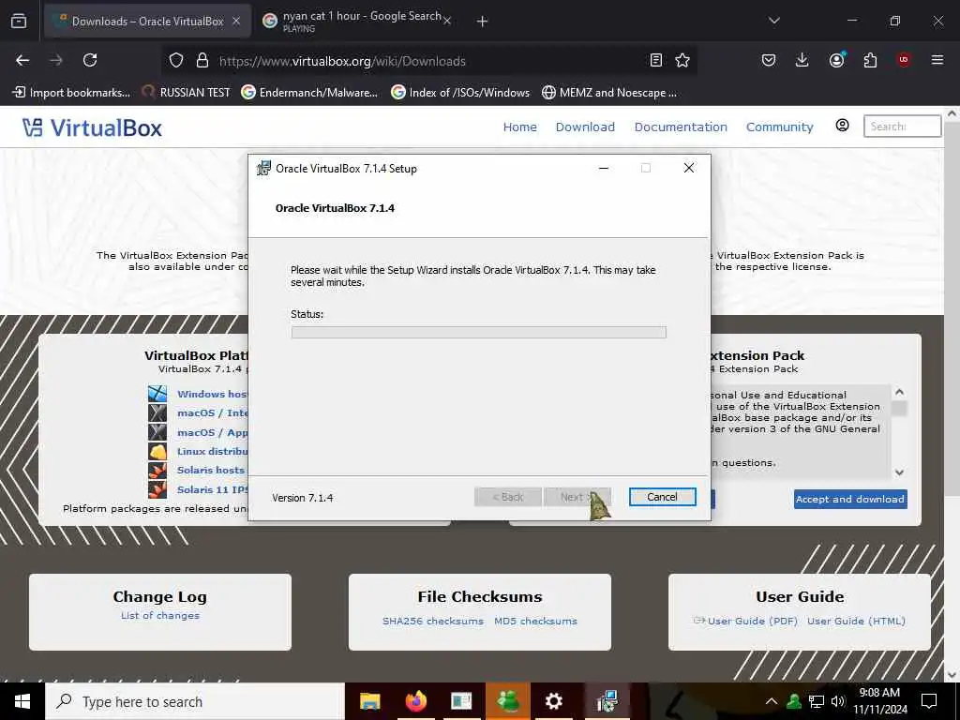This screenshot has height=720, width=960.
Task: Show hidden system tray icons
Action: (x=772, y=701)
